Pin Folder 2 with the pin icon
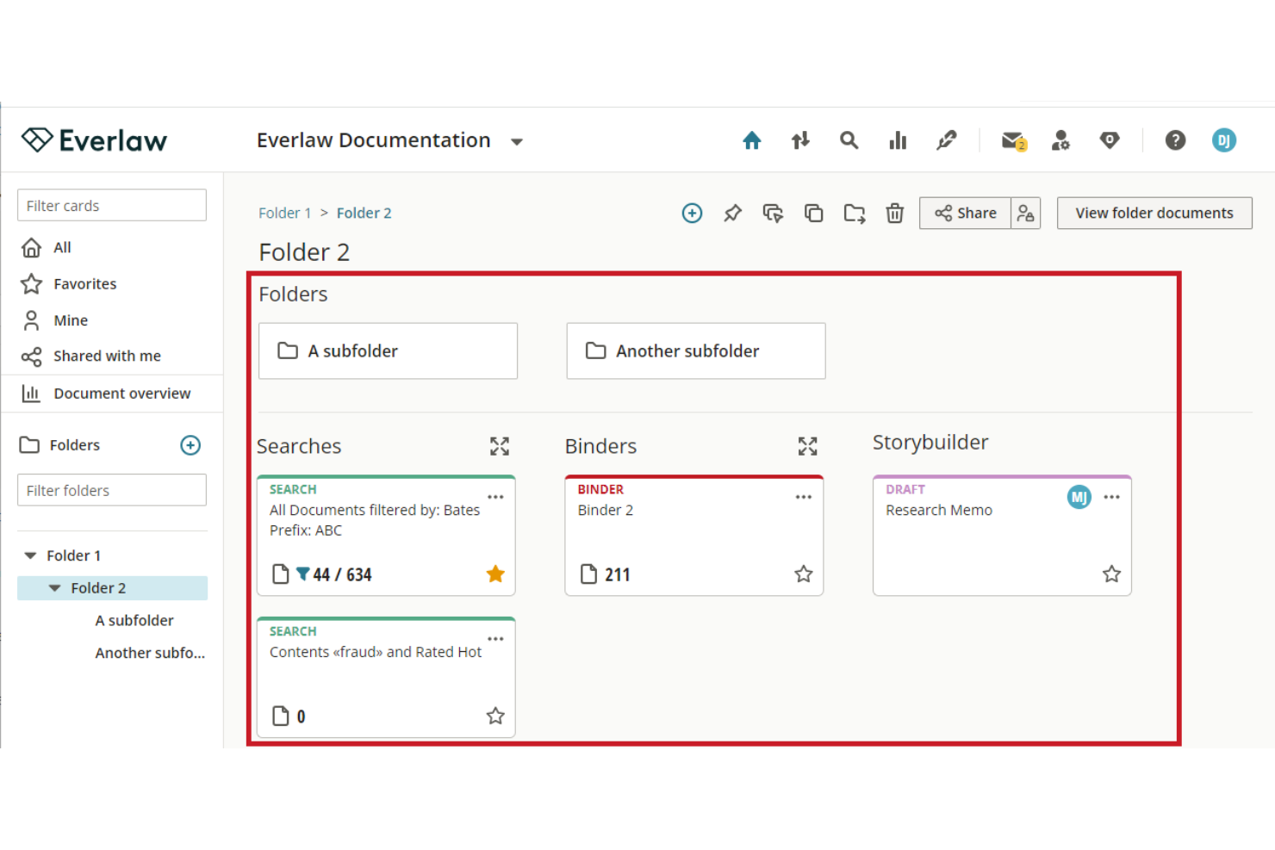 click(732, 213)
